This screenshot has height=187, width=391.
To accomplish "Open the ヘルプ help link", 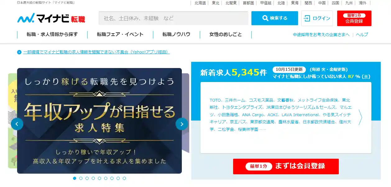I will click(362, 34).
